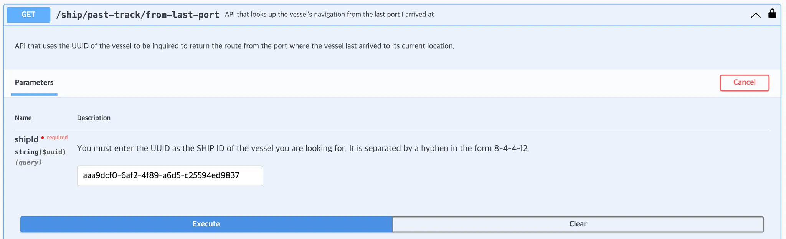The width and height of the screenshot is (786, 239).
Task: Click the red asterisk next to shipId
Action: pos(43,138)
